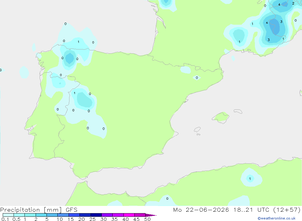This screenshot has height=221, width=302.
Task: Click the '(12+57)' forecast offset text
Action: point(287,210)
